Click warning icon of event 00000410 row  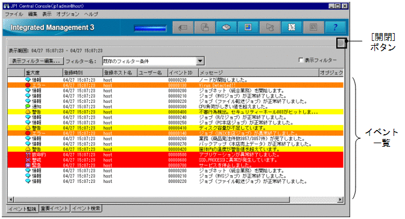pyautogui.click(x=28, y=128)
